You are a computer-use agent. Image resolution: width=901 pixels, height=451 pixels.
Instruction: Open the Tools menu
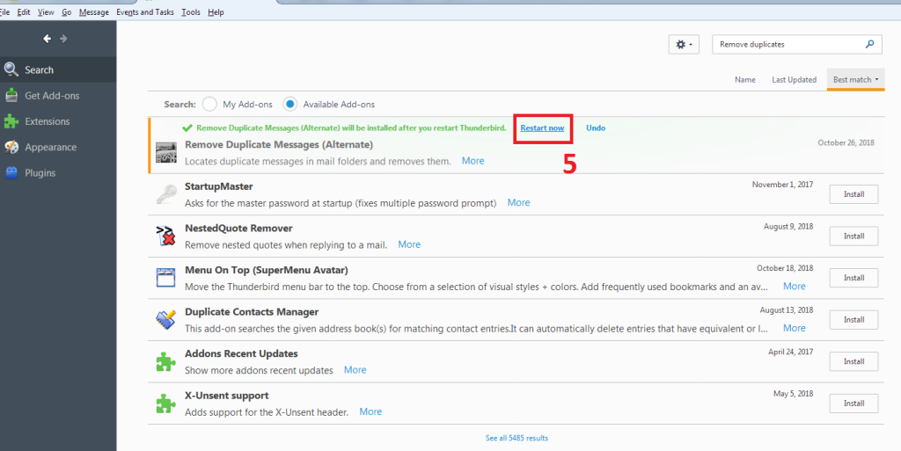191,12
